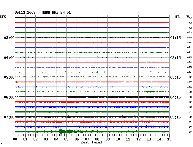
Task: Click the DC header above the offset values
Action: [187, 16]
